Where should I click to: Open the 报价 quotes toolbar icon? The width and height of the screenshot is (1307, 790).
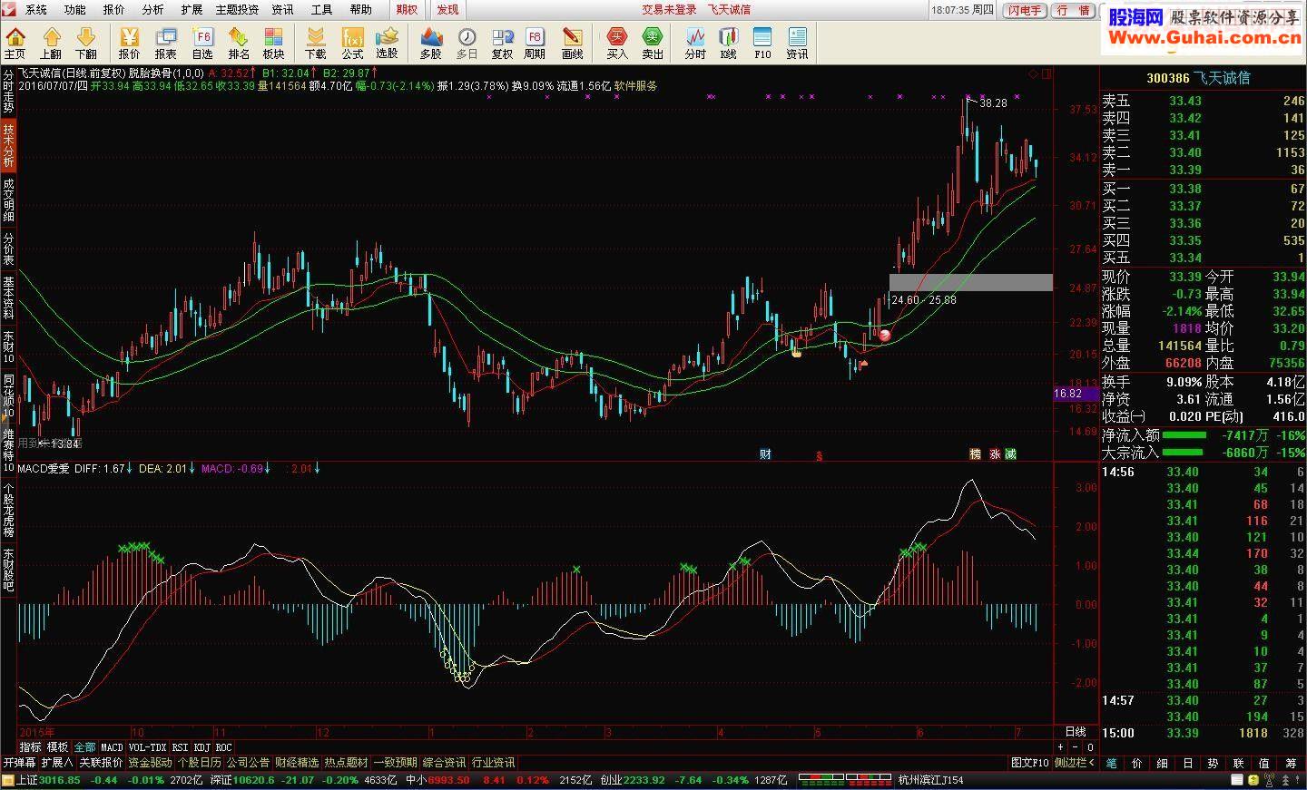130,42
